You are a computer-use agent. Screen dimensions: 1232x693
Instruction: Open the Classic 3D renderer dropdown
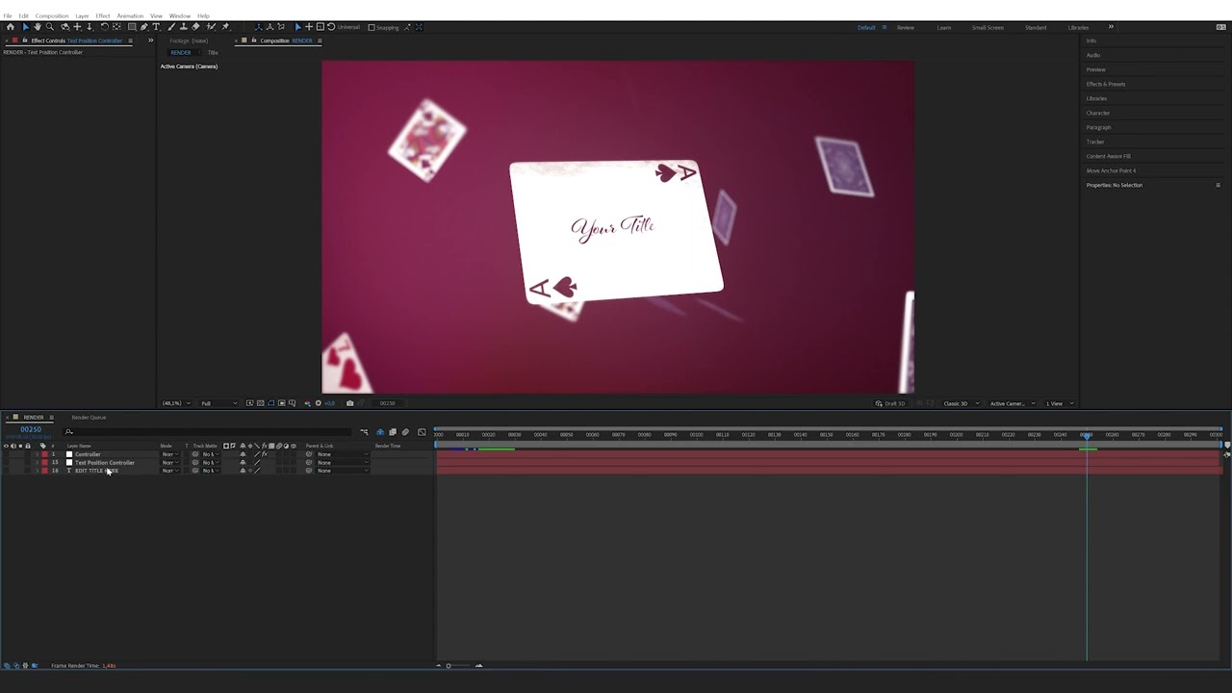pos(960,403)
